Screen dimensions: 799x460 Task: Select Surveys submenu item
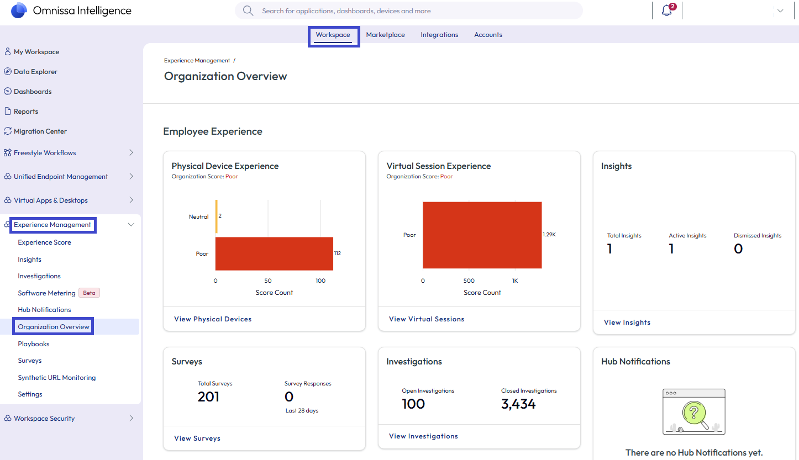click(x=30, y=361)
